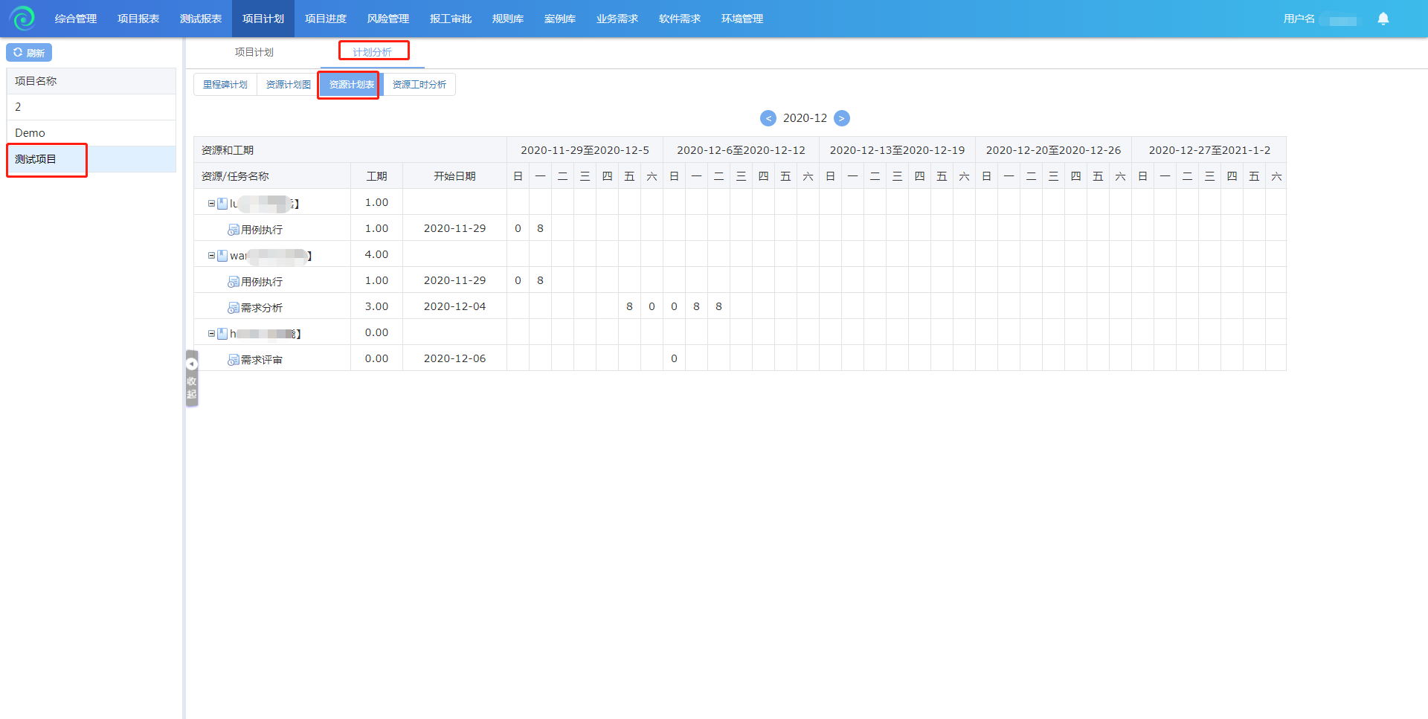Switch to 资源工时分析 view
The width and height of the screenshot is (1428, 719).
point(419,85)
